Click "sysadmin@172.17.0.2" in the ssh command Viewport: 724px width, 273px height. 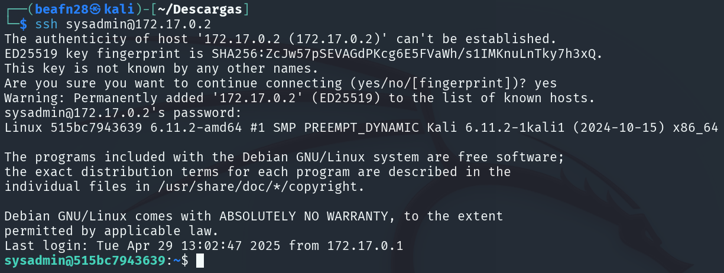point(138,24)
